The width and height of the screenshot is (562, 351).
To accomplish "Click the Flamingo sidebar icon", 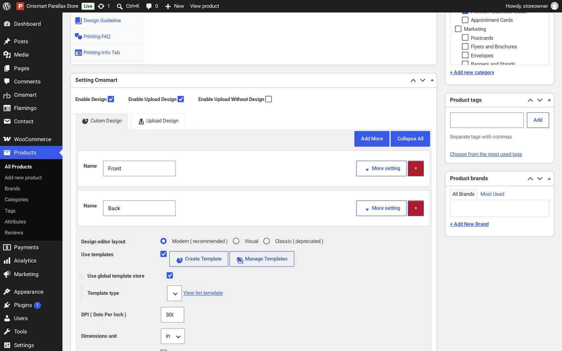I will [7, 108].
